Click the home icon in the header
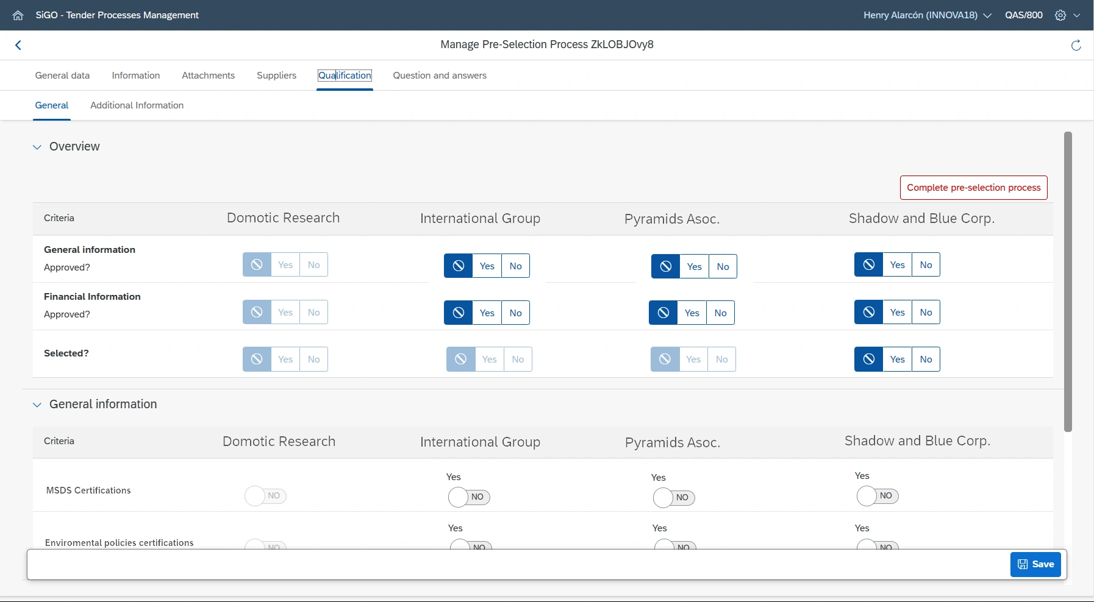Viewport: 1094px width, 602px height. coord(18,15)
